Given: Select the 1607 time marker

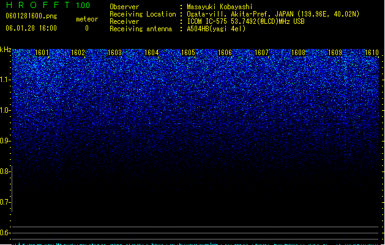Looking at the screenshot, I should [x=262, y=53].
